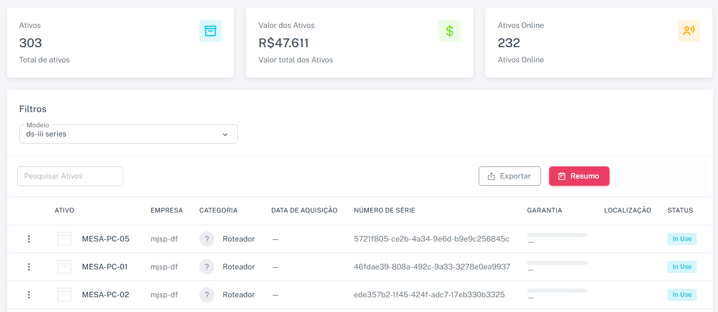The height and width of the screenshot is (312, 718).
Task: Click the Valor total dos Ativos caption
Action: pos(296,60)
